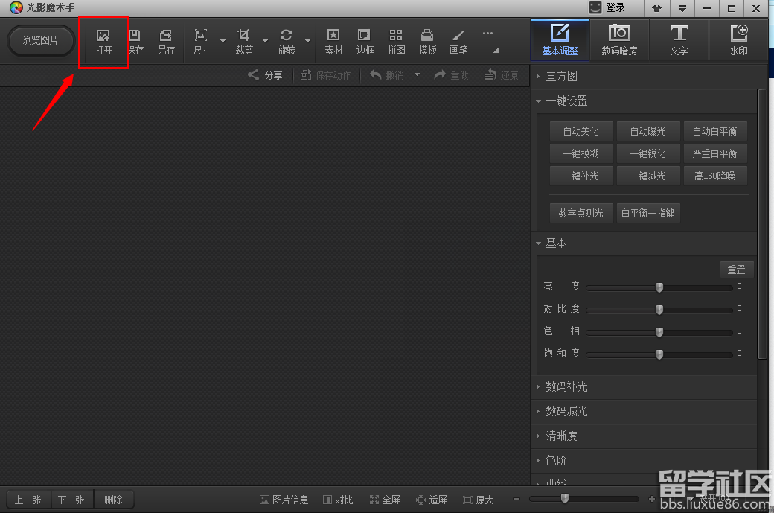774x513 pixels.
Task: Click the 旋转 (rotate) icon
Action: point(286,42)
